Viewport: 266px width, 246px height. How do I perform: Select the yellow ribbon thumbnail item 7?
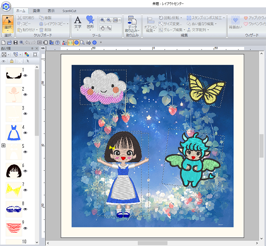coord(14,190)
